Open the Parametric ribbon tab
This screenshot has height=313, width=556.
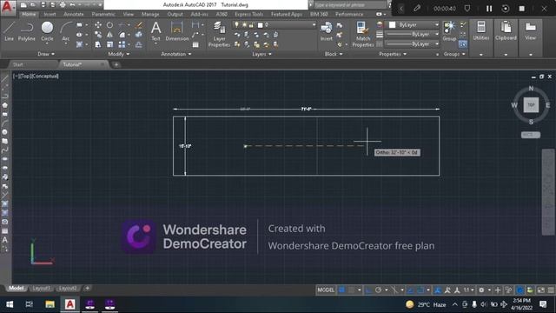(103, 14)
